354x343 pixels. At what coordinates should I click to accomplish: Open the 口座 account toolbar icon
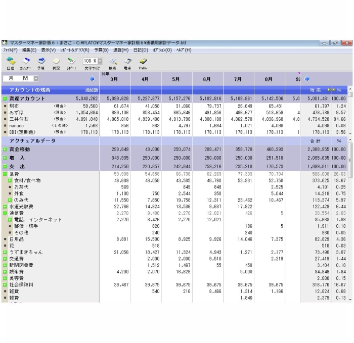pos(11,63)
